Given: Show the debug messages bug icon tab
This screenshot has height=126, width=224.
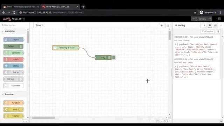Looking at the screenshot, I should point(210,25).
